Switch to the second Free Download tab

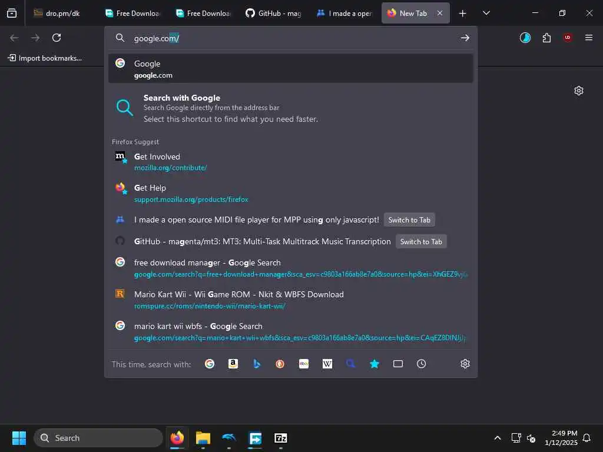[203, 14]
